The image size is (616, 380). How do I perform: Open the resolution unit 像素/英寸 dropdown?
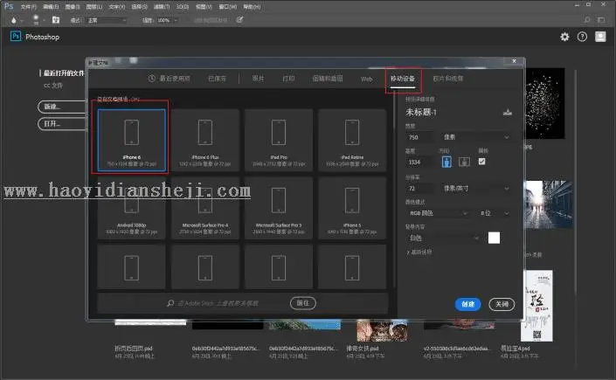coord(475,189)
